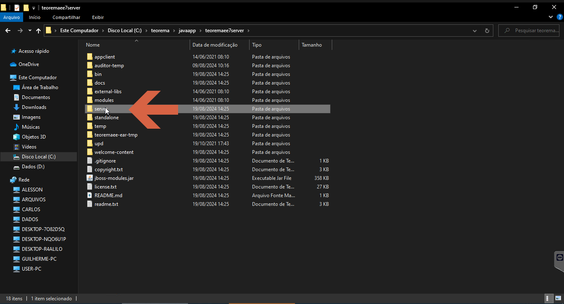Select the README.md file icon
The width and height of the screenshot is (564, 304).
pos(90,196)
